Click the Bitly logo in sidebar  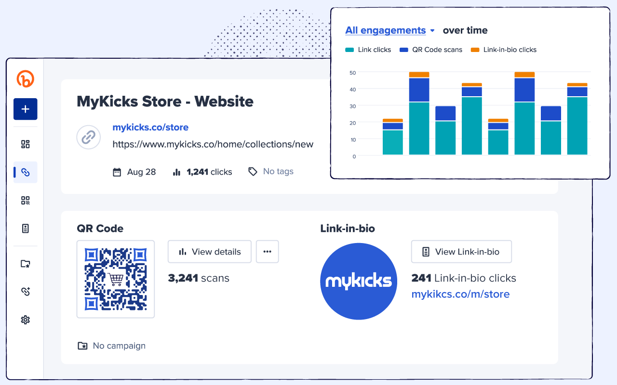tap(26, 78)
